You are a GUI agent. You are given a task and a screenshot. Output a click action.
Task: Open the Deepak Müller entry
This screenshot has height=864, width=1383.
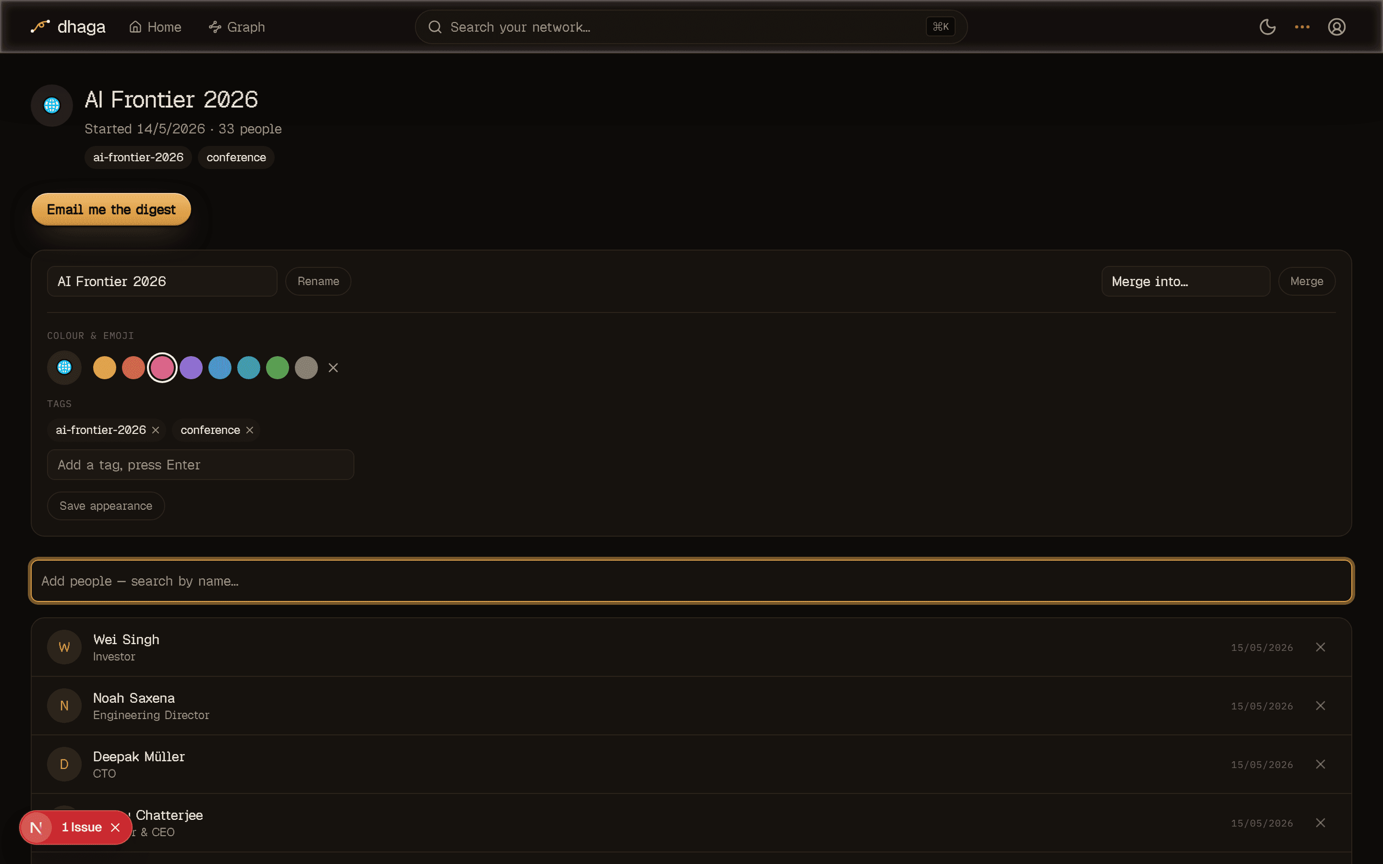pyautogui.click(x=691, y=764)
